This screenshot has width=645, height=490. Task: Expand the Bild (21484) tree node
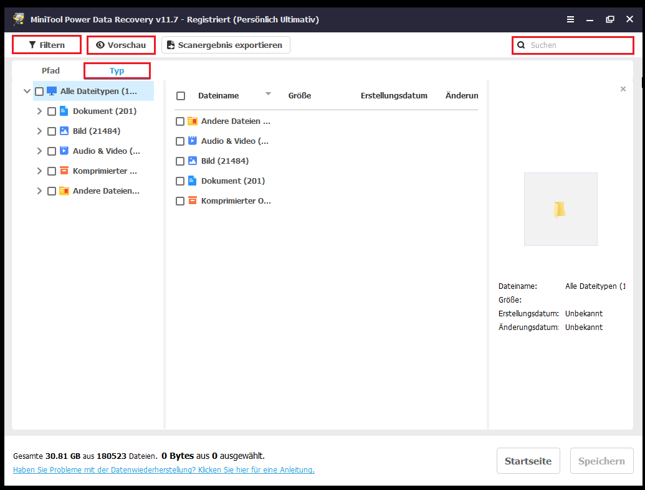[x=39, y=131]
